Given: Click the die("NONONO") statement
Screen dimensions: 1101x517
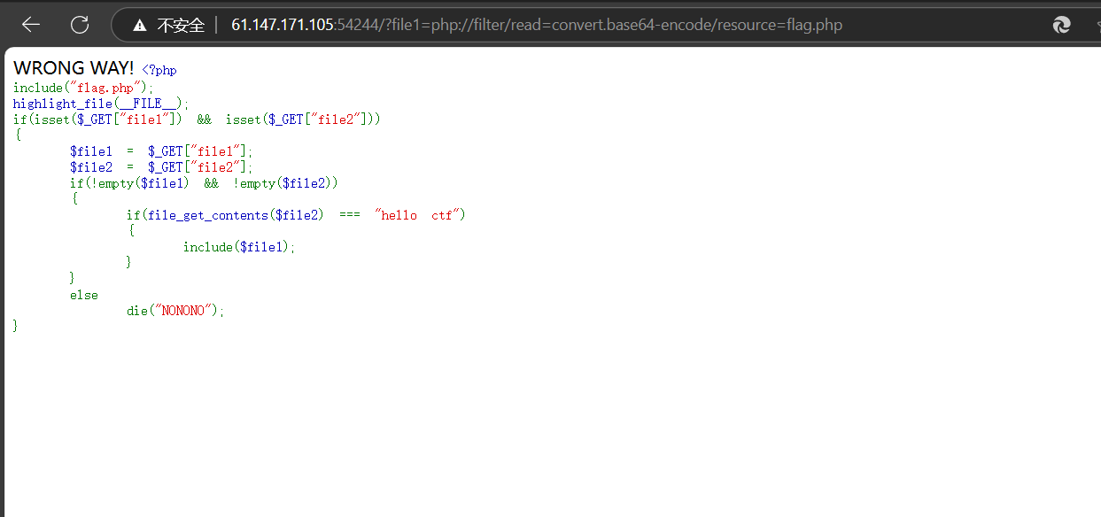Looking at the screenshot, I should click(175, 310).
